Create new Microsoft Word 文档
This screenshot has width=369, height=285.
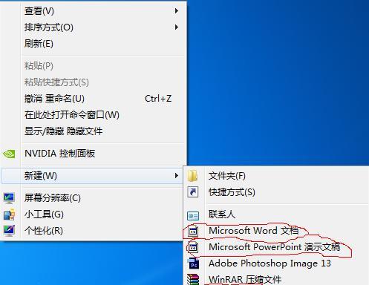click(276, 231)
